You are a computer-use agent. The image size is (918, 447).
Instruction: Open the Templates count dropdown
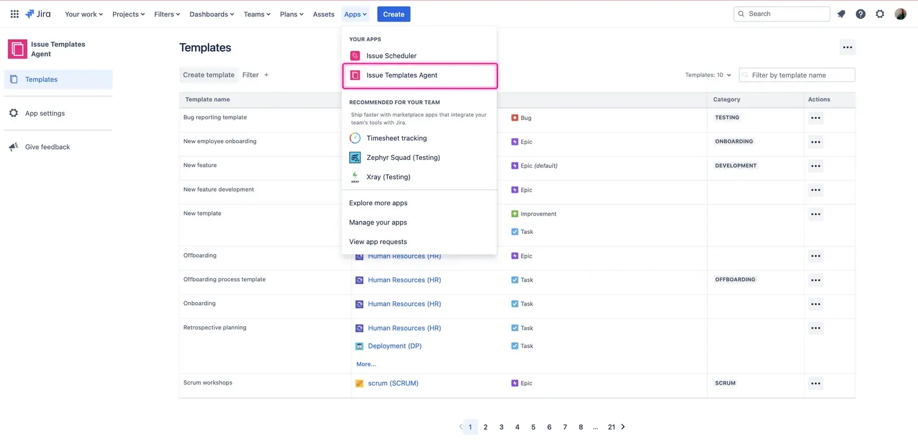[708, 75]
